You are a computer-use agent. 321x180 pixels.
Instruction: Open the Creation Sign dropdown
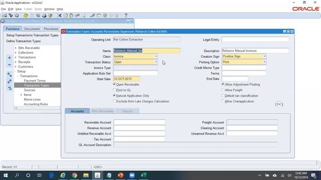point(264,56)
